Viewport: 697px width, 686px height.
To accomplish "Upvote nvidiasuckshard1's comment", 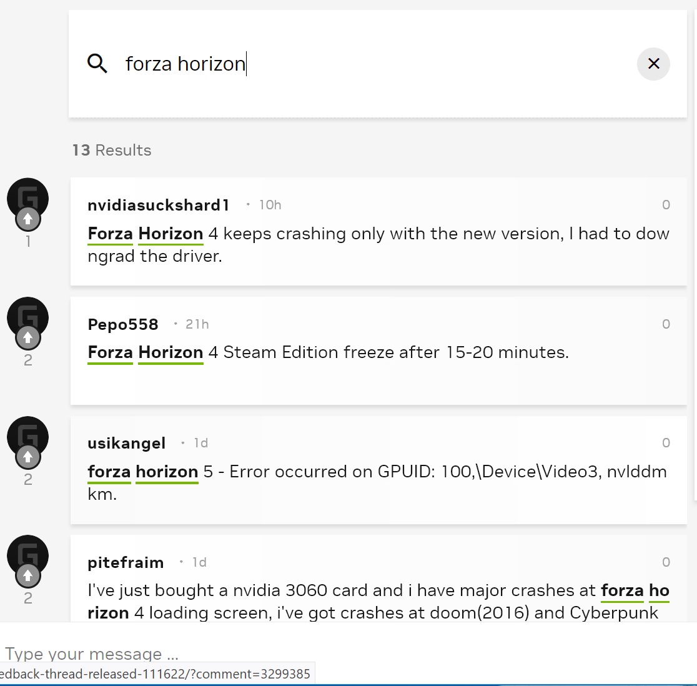I will click(x=28, y=219).
